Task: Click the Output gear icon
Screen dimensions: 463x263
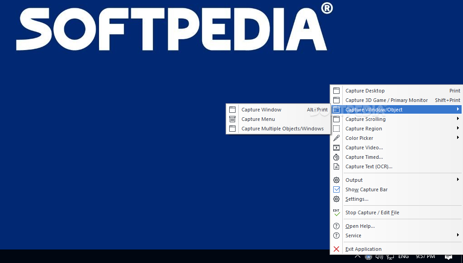Action: [336, 180]
